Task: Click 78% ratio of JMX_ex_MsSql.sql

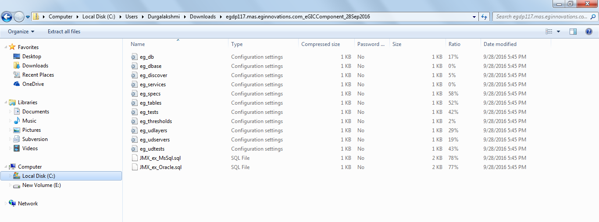Action: coord(453,158)
